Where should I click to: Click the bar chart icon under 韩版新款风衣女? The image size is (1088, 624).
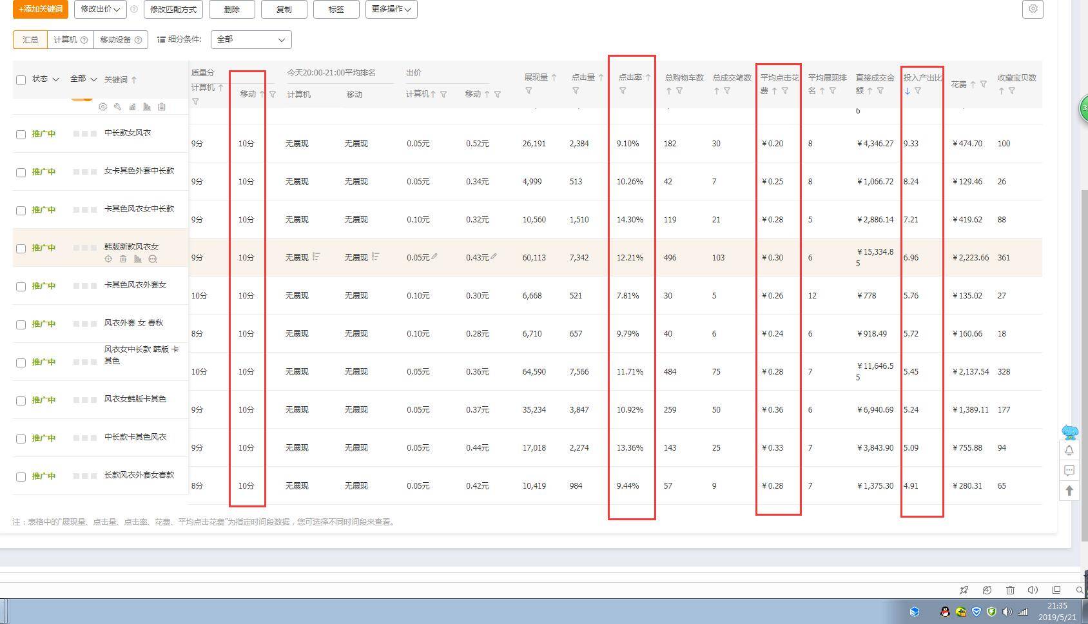tap(138, 259)
